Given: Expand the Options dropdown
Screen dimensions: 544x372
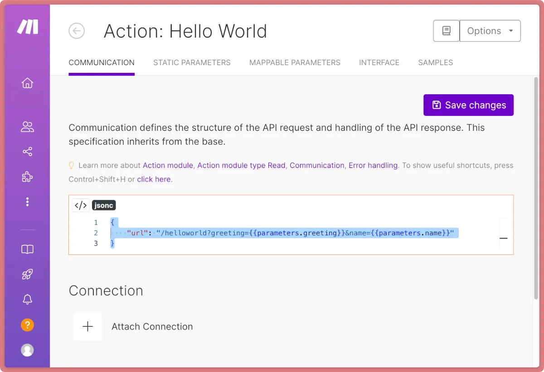Looking at the screenshot, I should pyautogui.click(x=490, y=31).
